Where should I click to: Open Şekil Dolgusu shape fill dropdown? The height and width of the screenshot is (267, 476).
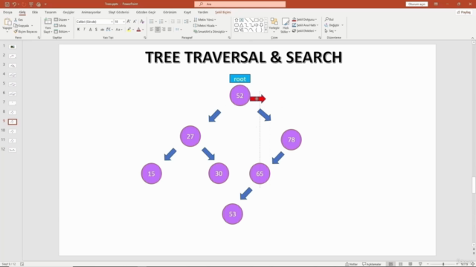tap(304, 19)
